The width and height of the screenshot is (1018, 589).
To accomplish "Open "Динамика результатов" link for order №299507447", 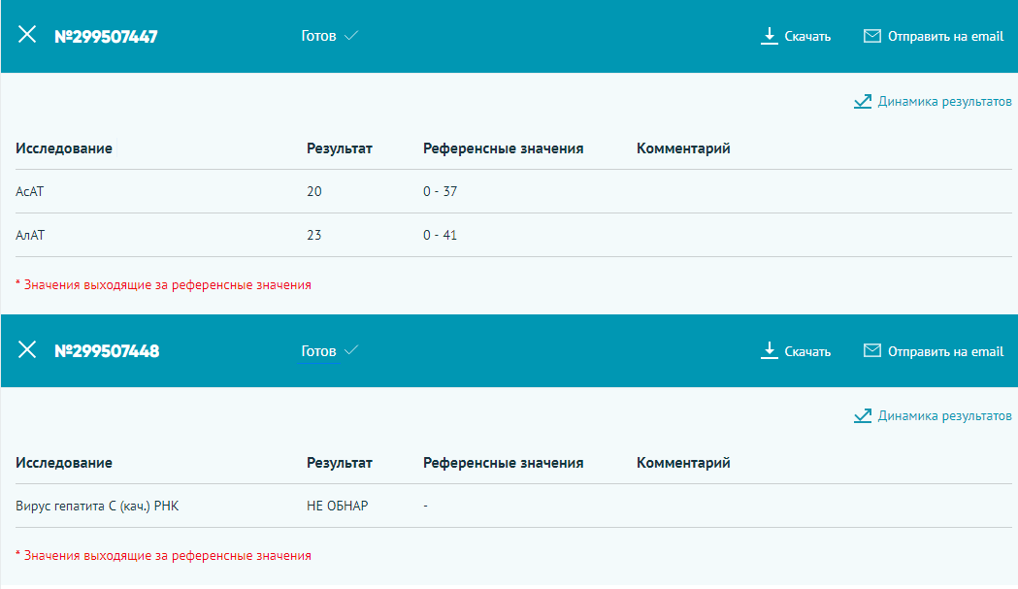I will pyautogui.click(x=944, y=101).
